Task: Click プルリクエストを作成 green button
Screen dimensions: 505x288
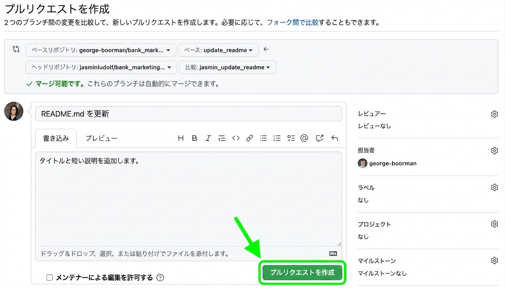Action: (x=302, y=273)
